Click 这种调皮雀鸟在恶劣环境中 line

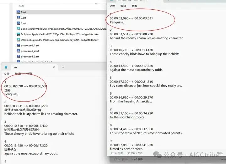[22, 130]
